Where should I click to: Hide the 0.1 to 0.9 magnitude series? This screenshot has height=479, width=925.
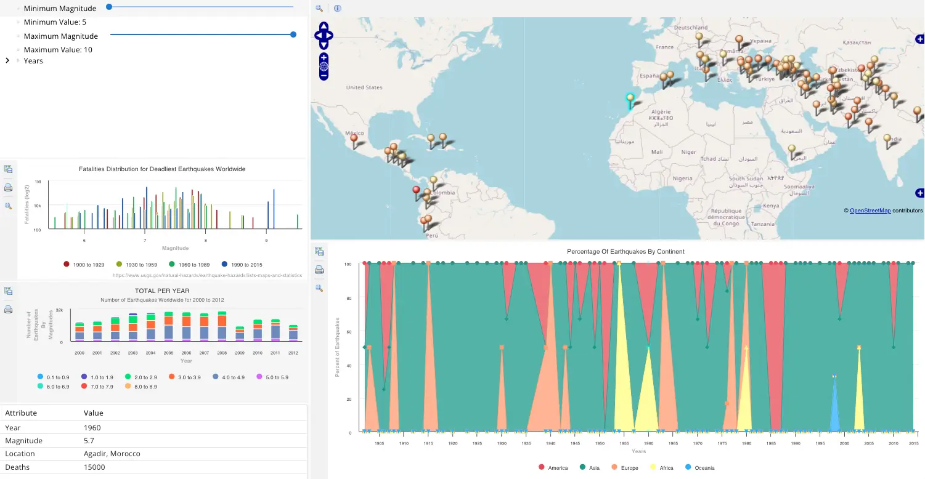tap(54, 377)
